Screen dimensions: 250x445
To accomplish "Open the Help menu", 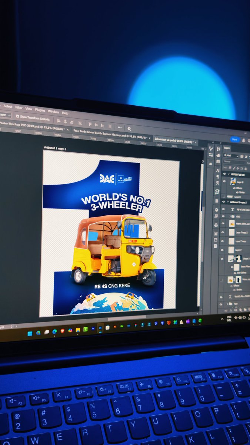I will (65, 113).
